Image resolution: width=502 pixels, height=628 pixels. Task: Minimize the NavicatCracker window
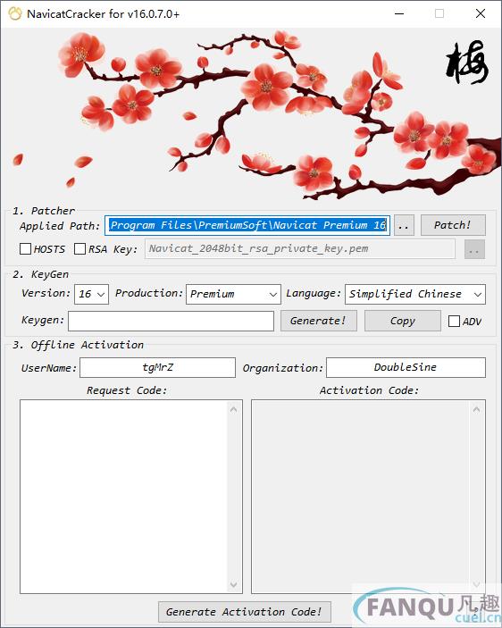click(398, 13)
